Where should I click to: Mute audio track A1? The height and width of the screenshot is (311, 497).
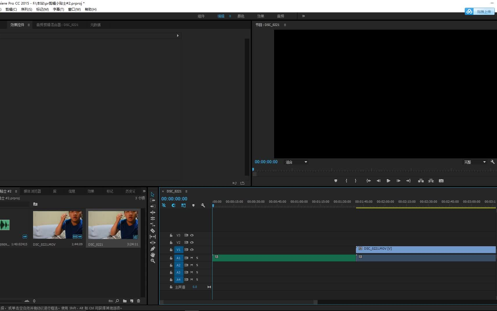192,258
